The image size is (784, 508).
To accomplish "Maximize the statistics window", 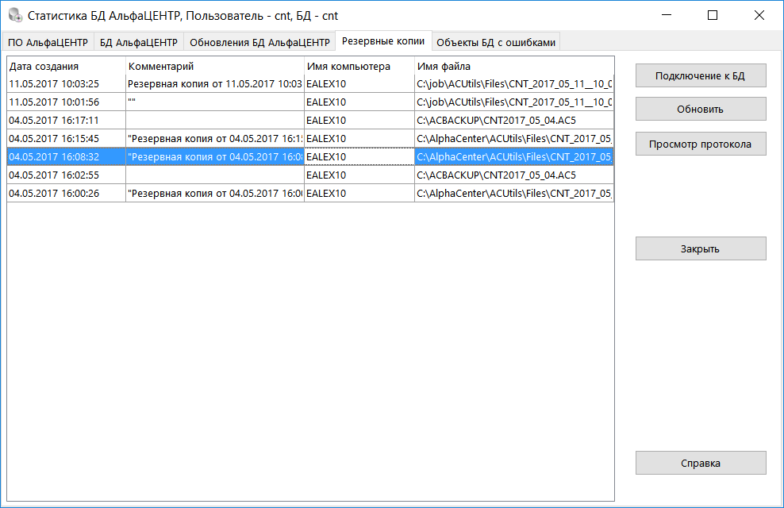I will click(713, 15).
